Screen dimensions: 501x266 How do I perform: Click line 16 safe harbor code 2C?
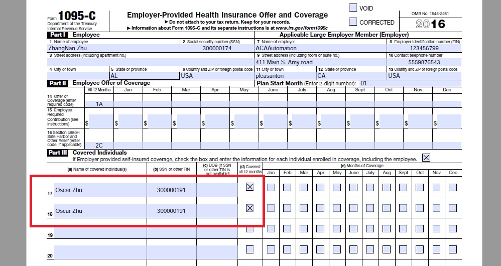coord(99,145)
